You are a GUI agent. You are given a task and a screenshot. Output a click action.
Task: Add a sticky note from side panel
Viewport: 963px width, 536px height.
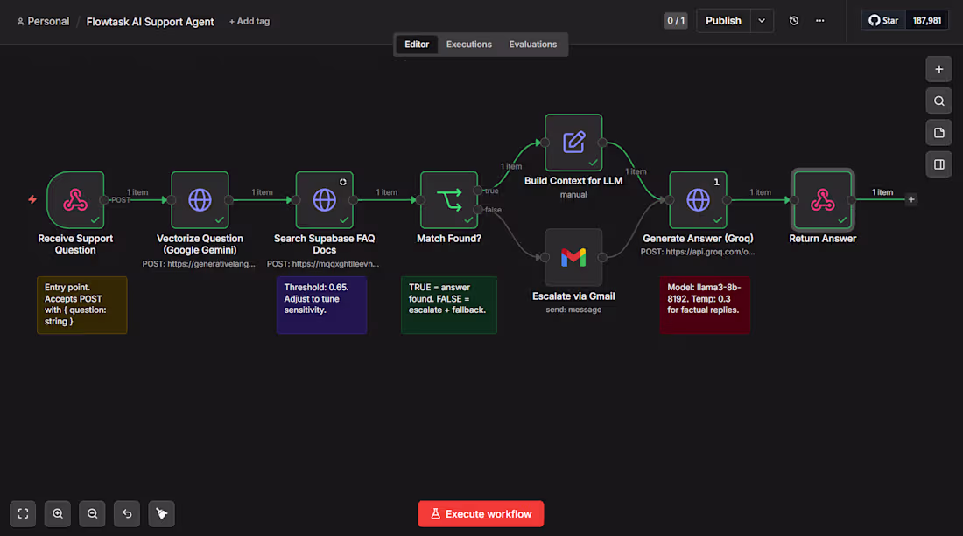(939, 132)
